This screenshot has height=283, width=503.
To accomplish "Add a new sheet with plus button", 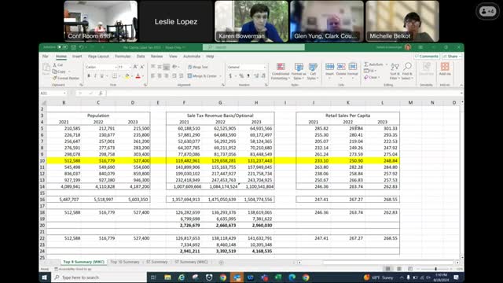I will tap(221, 262).
